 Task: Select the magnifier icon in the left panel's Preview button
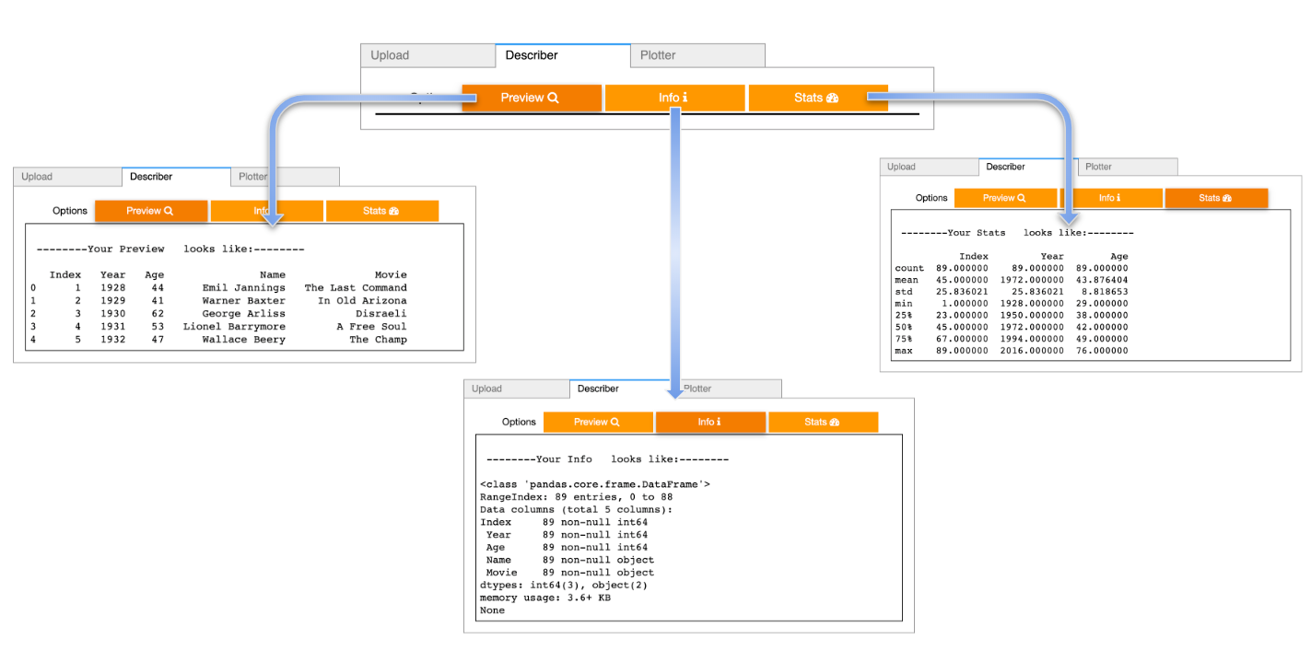coord(169,209)
